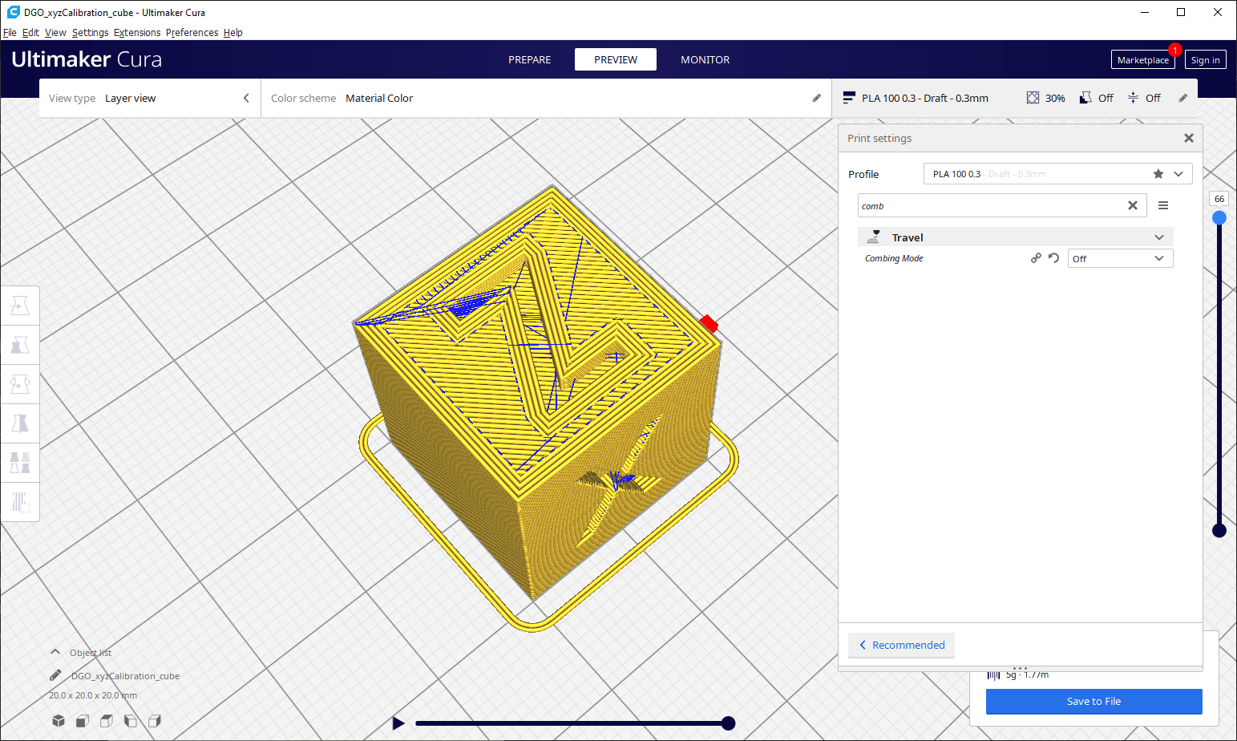Screen dimensions: 1237x741
Task: Open the PLA 100 0.3 Profile dropdown
Action: [x=1057, y=174]
